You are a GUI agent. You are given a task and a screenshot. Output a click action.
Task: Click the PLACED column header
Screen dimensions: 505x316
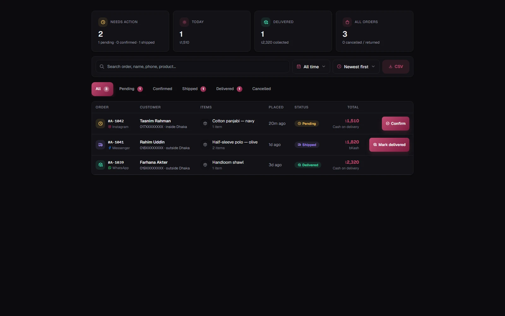(276, 107)
